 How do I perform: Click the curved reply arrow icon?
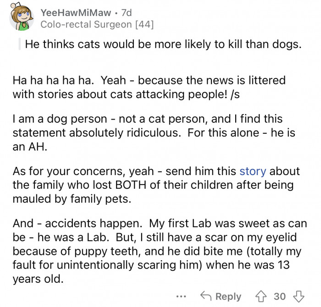[207, 296]
